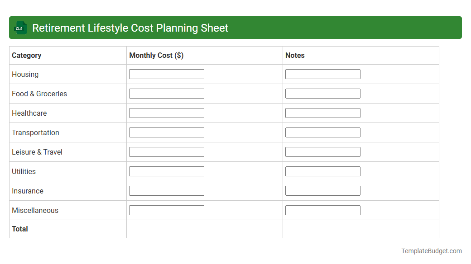Click the Miscellaneous monthly cost field
This screenshot has width=471, height=264.
point(166,210)
